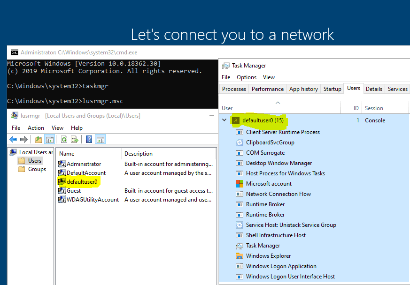The width and height of the screenshot is (410, 285).
Task: Open the View menu in lusrmgr
Action: 57,128
